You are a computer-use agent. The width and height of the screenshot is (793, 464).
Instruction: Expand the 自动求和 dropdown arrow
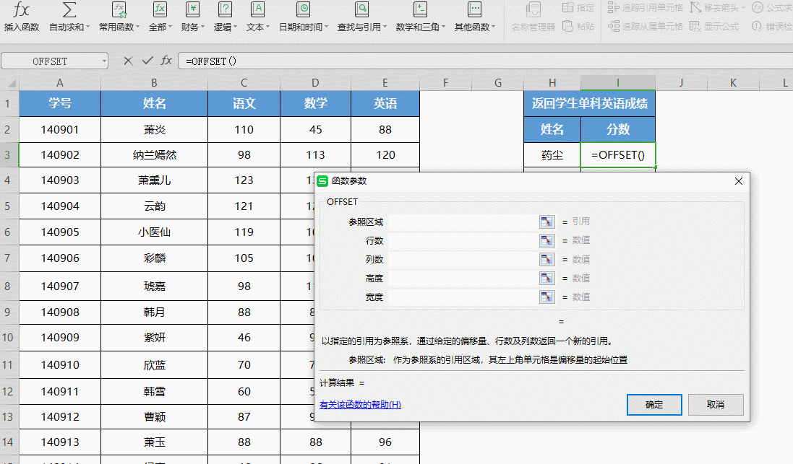tap(87, 27)
